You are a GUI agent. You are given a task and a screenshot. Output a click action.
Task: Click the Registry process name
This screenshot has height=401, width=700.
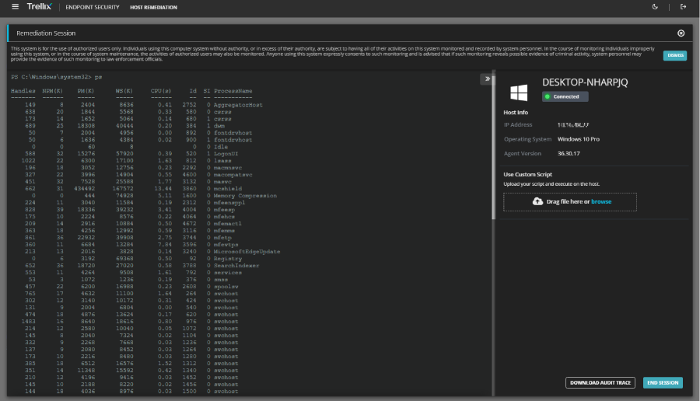[x=228, y=259]
